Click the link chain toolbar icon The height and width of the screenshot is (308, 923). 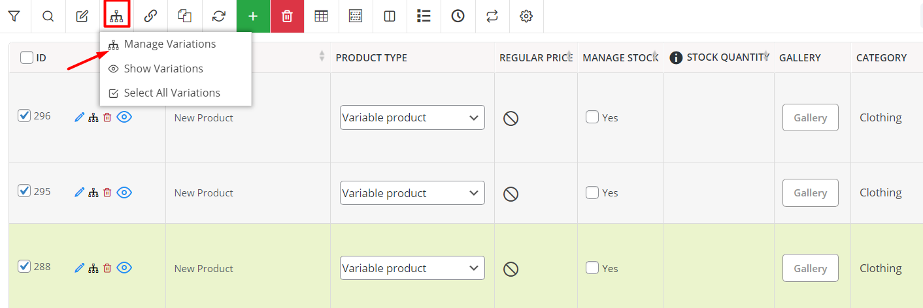[150, 16]
